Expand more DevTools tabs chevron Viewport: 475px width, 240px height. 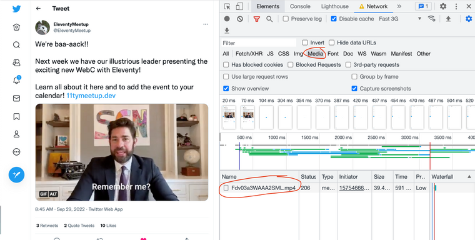399,6
